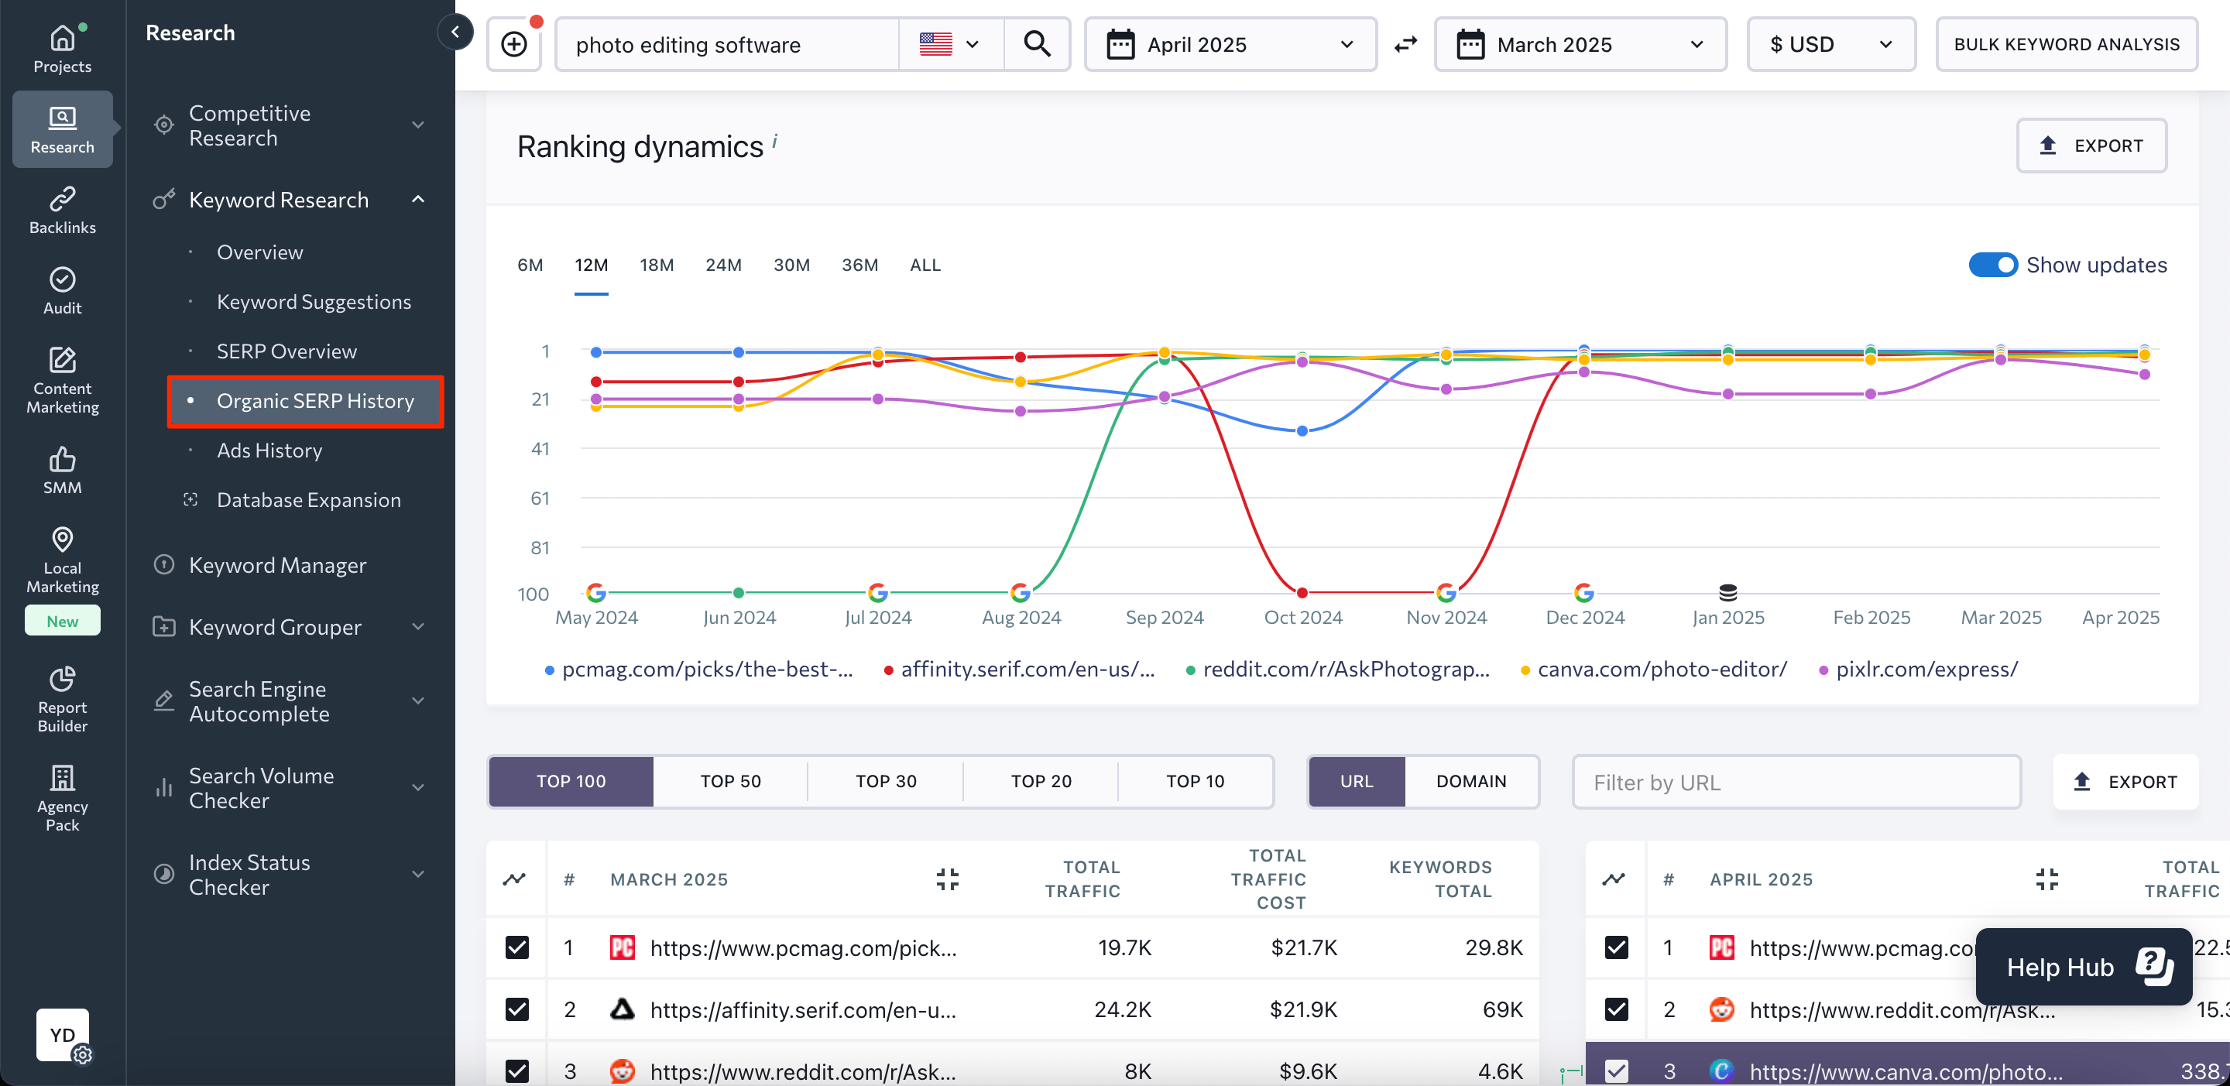Select the 6M time range tab

[530, 265]
